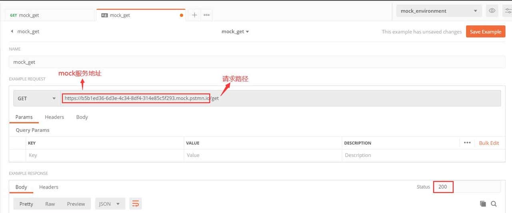Click the example NAME input field
This screenshot has height=213, width=512.
point(257,62)
